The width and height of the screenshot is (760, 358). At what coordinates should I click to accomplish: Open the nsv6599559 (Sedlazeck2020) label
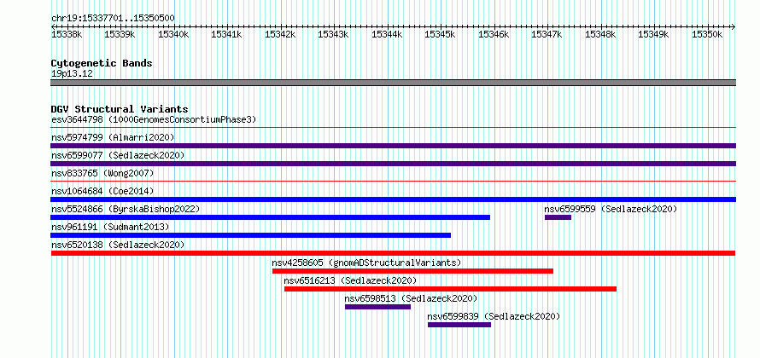tap(611, 209)
